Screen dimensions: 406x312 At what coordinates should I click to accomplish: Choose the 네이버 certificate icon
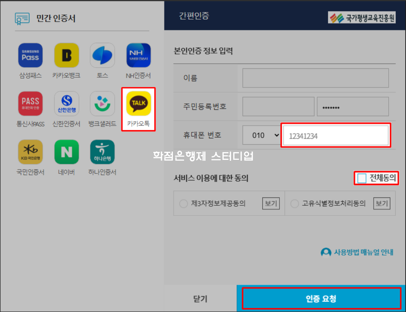coord(66,152)
